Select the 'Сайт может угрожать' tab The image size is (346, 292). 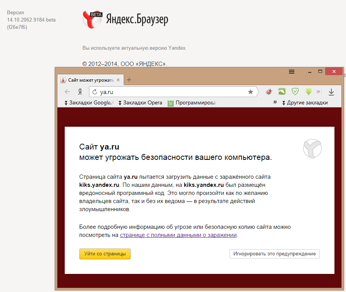click(91, 80)
